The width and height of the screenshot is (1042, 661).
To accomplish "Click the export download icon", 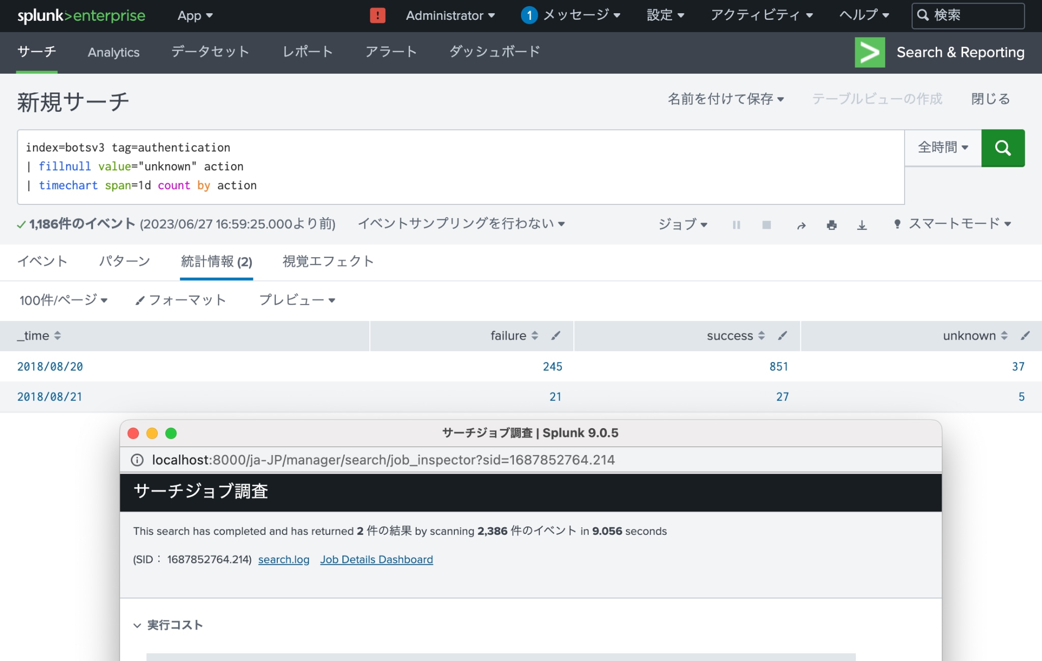I will coord(862,225).
